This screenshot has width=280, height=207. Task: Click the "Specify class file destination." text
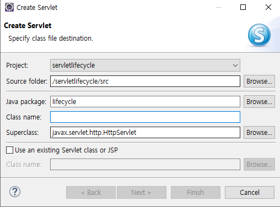click(x=51, y=39)
